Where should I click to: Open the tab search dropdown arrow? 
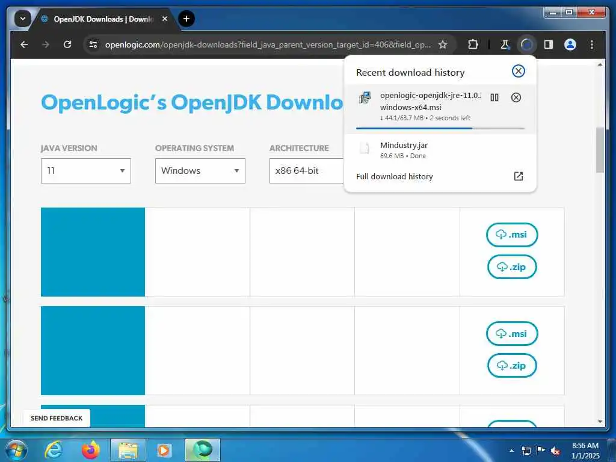pos(23,19)
